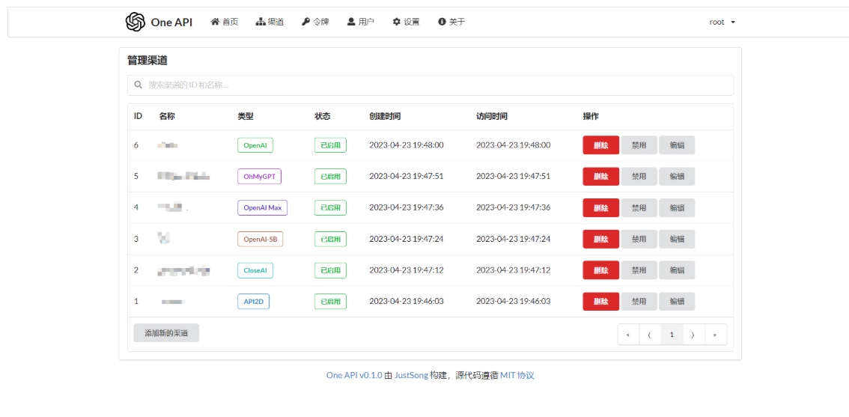Click the OpenAI Max type tag
This screenshot has width=849, height=417.
263,207
